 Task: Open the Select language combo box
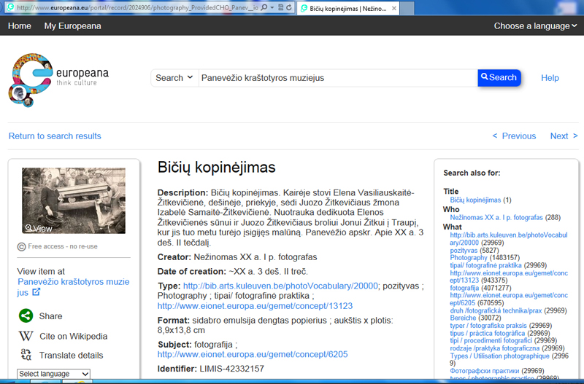53,374
